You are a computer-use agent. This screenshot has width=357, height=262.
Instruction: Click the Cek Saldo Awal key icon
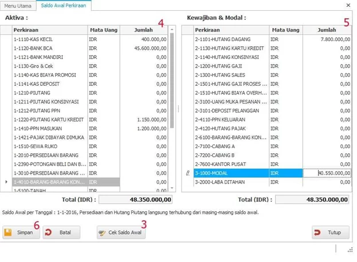point(102,233)
